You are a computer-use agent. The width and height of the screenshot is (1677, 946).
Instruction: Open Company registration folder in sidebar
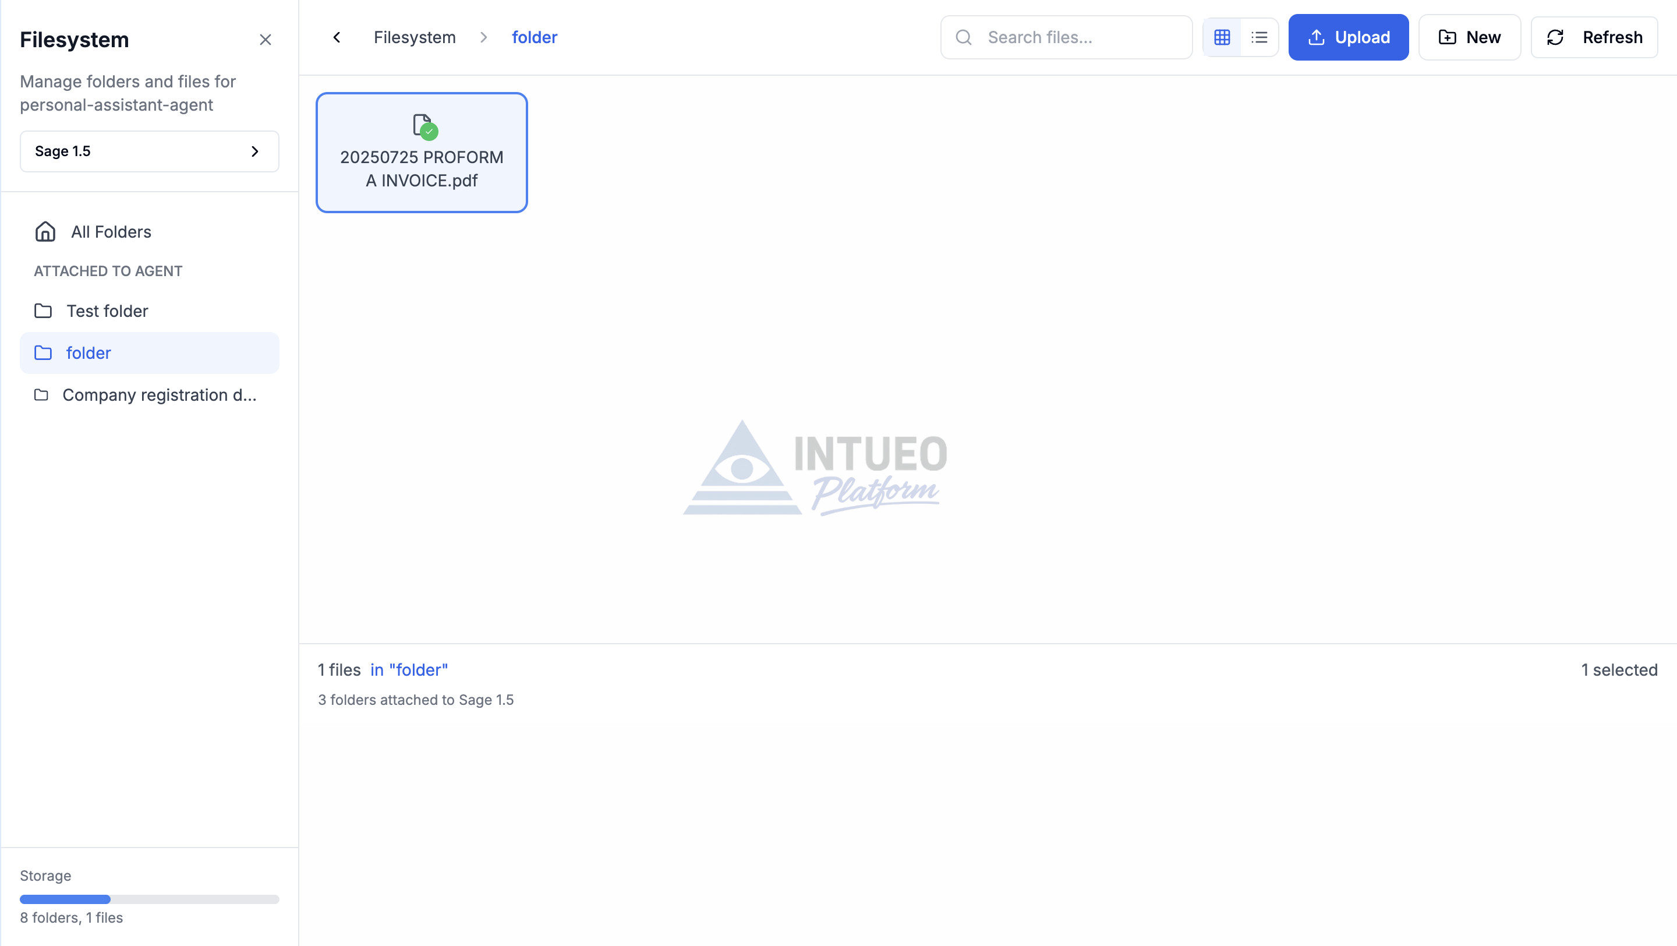pyautogui.click(x=159, y=394)
